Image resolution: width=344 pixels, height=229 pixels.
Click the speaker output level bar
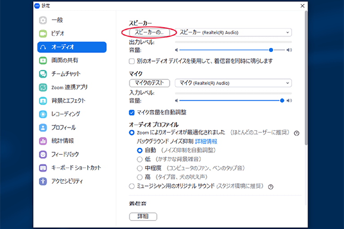[x=233, y=42]
